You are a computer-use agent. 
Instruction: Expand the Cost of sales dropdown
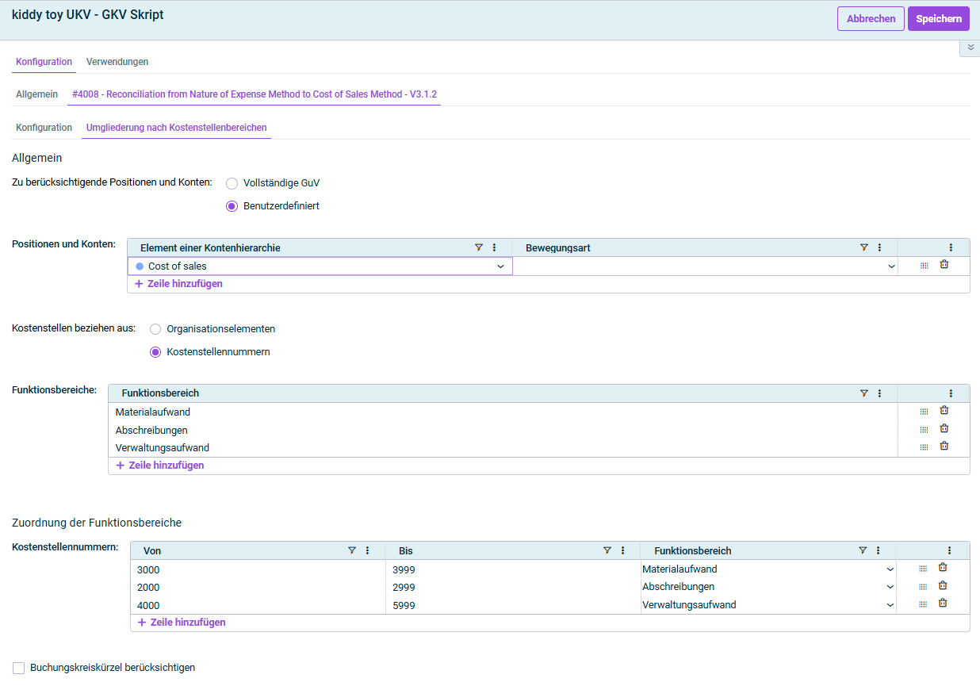pos(500,266)
